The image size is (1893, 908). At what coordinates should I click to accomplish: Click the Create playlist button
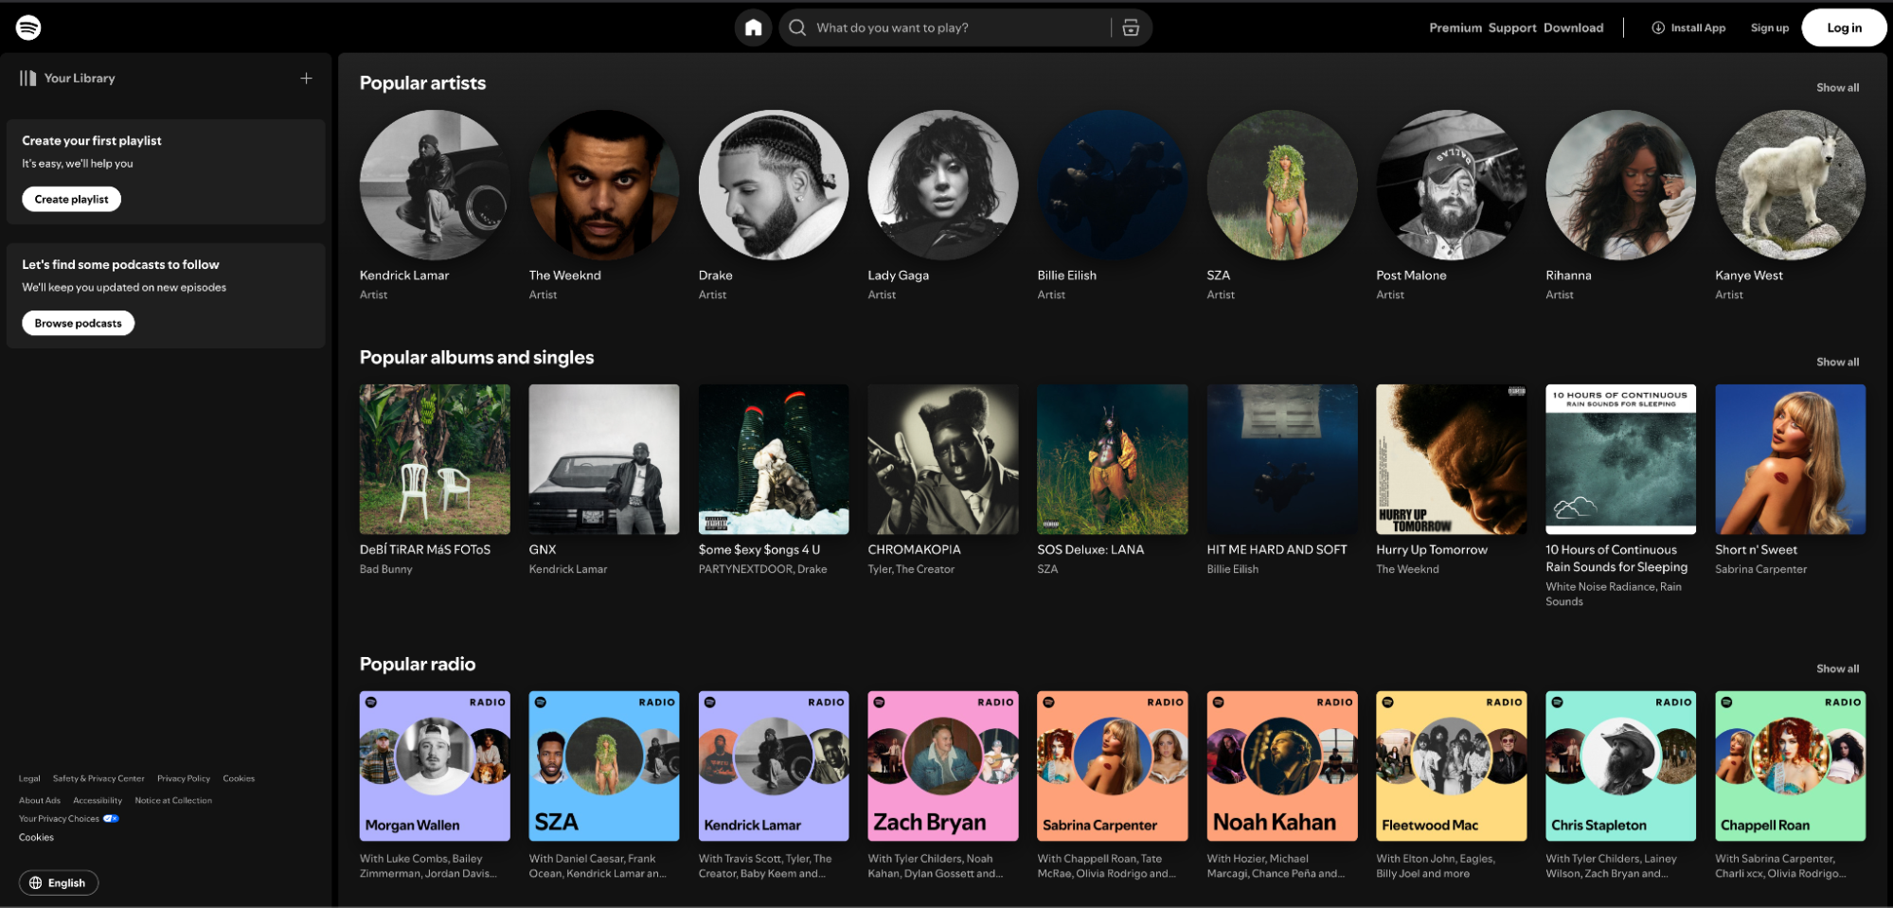pyautogui.click(x=72, y=199)
